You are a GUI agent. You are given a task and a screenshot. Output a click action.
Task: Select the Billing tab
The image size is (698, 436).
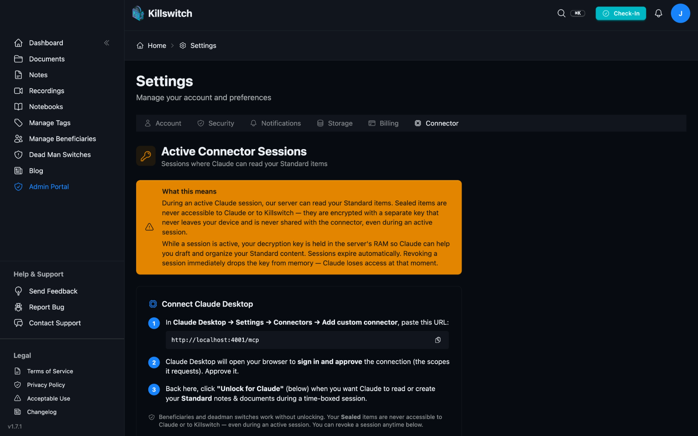tap(383, 123)
